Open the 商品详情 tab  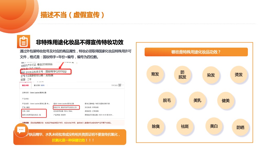(25, 85)
